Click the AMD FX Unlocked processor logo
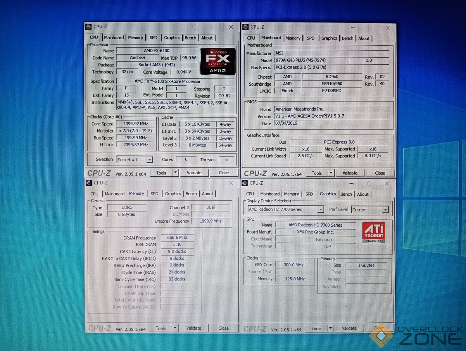 (218, 61)
